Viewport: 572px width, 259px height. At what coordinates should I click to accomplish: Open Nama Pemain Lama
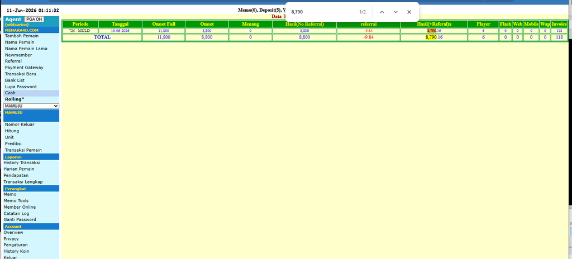click(x=26, y=49)
